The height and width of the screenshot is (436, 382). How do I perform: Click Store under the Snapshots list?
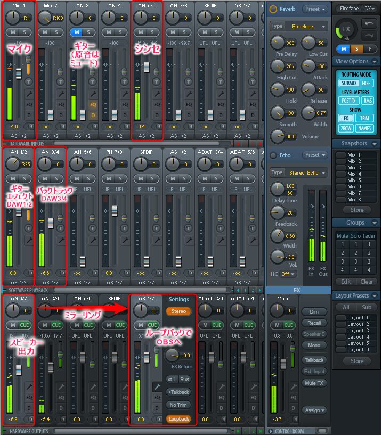click(356, 210)
